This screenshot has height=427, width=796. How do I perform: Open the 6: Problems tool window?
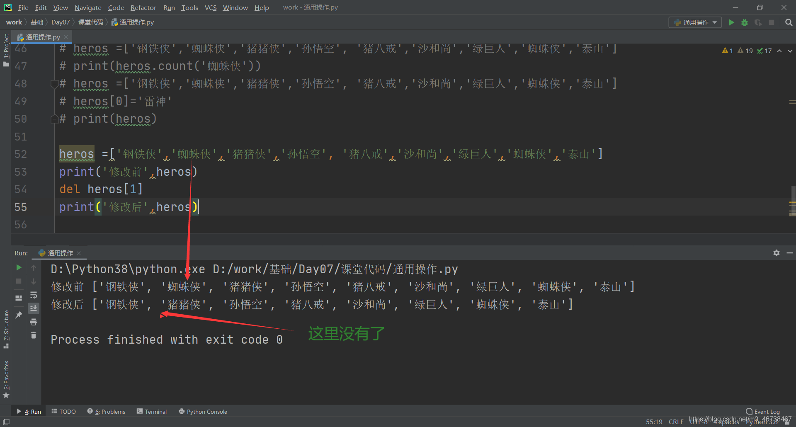(x=106, y=412)
